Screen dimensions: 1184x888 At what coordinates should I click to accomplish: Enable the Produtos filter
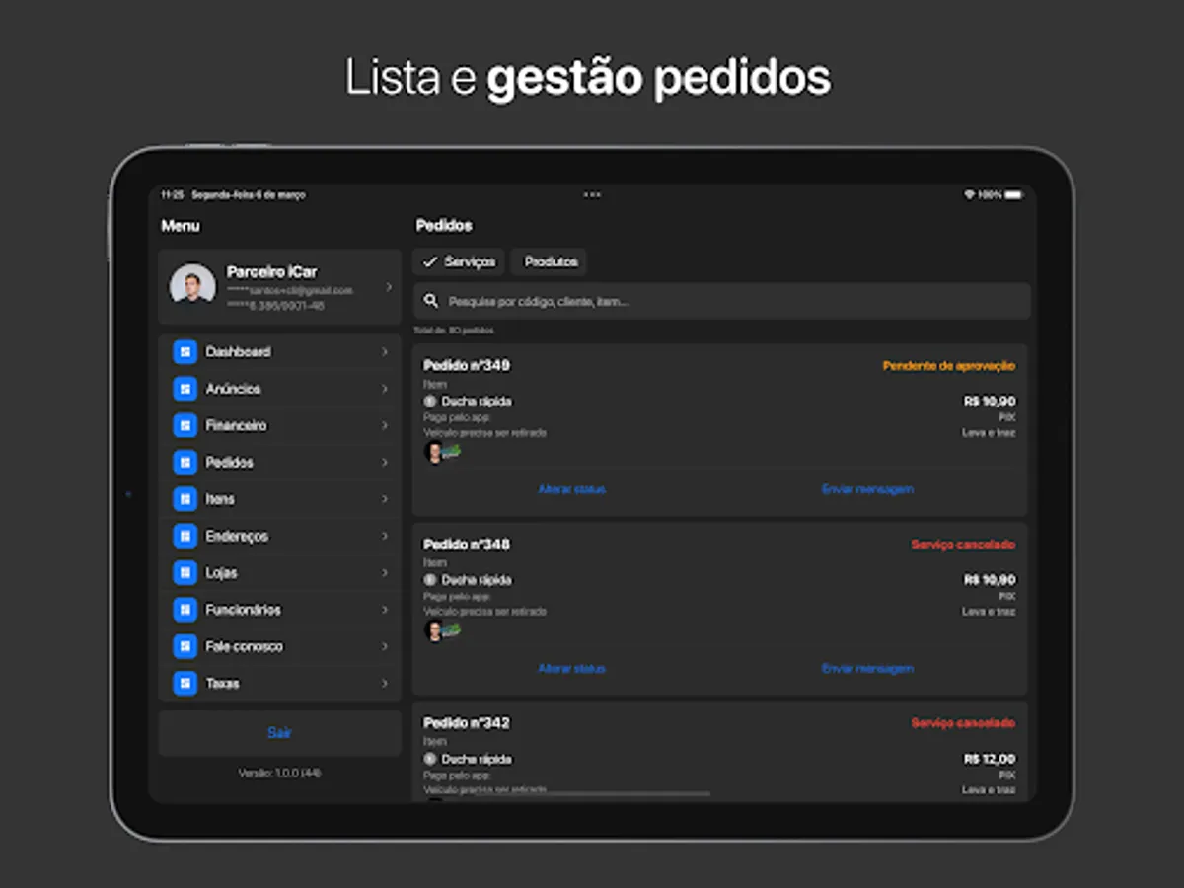click(x=549, y=261)
